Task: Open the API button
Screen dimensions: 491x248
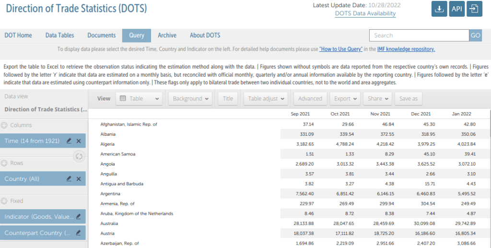Action: [x=456, y=9]
